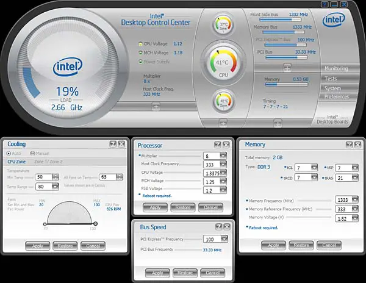Click the CPU Voltage status indicator light
The height and width of the screenshot is (283, 366).
pos(140,44)
